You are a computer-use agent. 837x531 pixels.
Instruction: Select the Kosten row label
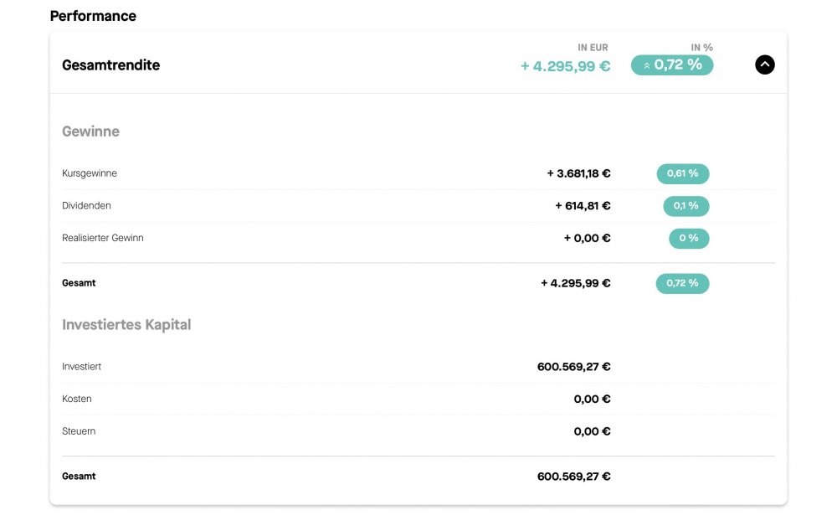(77, 400)
